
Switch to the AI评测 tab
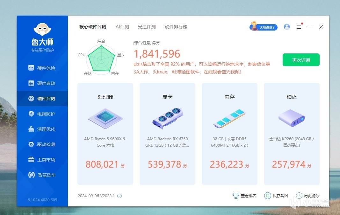(x=122, y=27)
